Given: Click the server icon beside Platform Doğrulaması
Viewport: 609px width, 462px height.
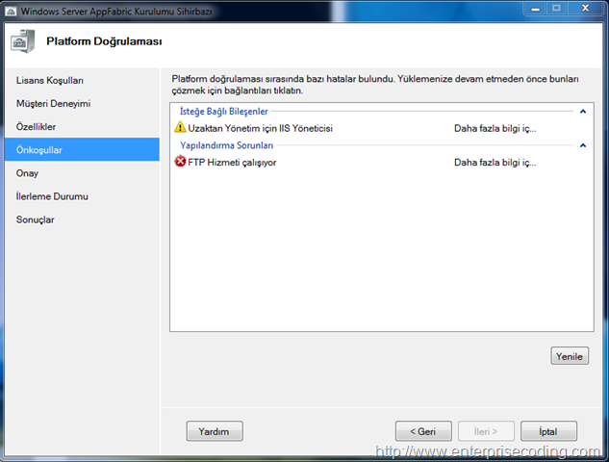Looking at the screenshot, I should tap(22, 41).
